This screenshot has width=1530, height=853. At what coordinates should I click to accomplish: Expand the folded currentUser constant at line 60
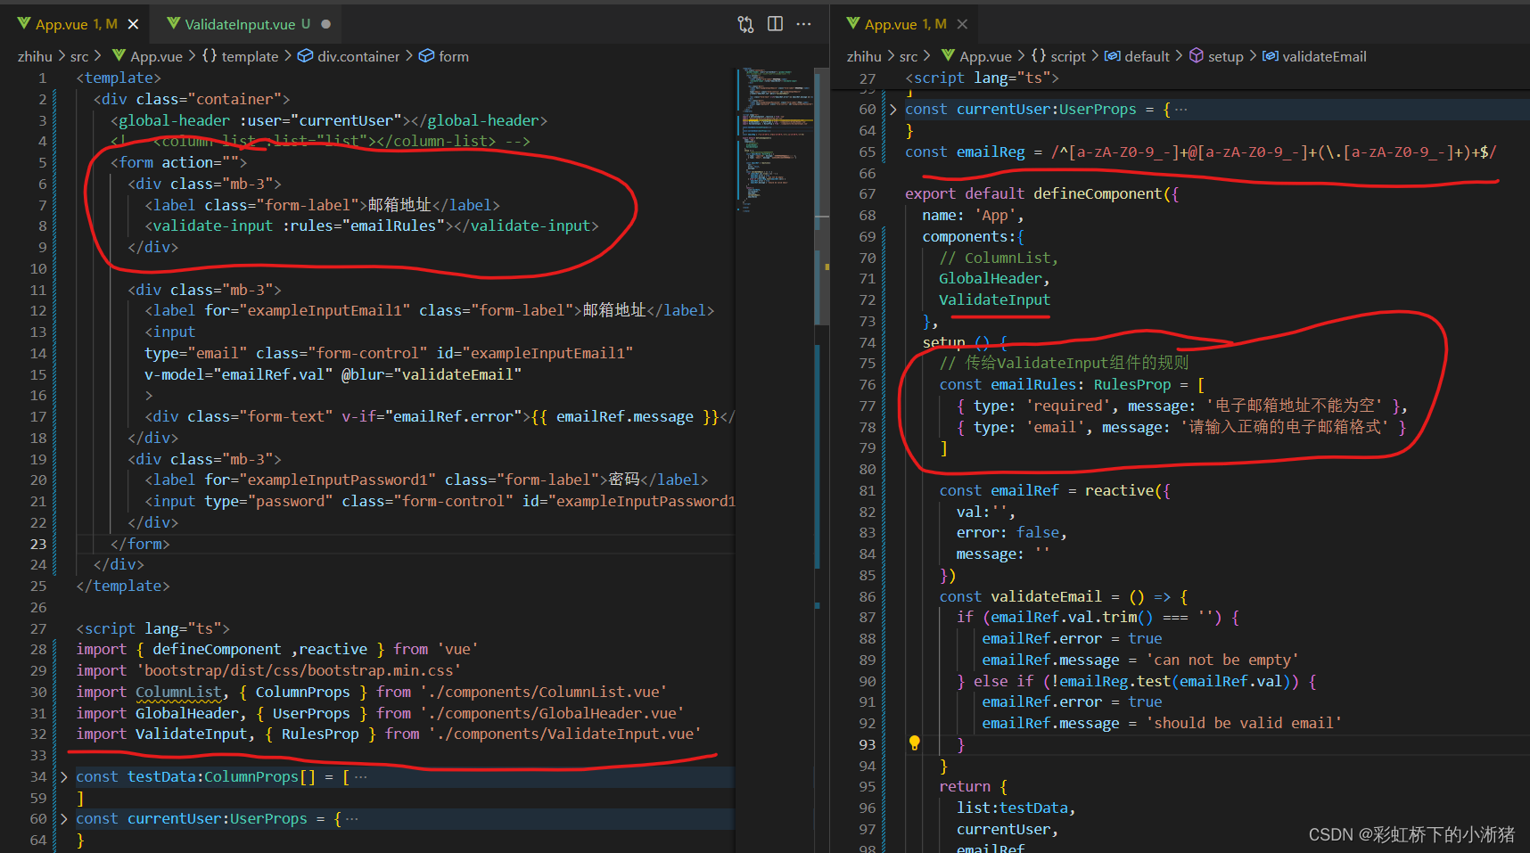(x=62, y=818)
